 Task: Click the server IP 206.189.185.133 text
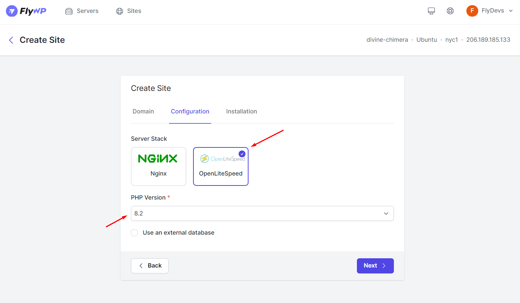click(488, 40)
